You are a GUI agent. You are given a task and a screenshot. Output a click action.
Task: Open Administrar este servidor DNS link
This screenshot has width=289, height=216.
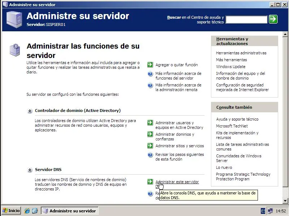click(177, 182)
